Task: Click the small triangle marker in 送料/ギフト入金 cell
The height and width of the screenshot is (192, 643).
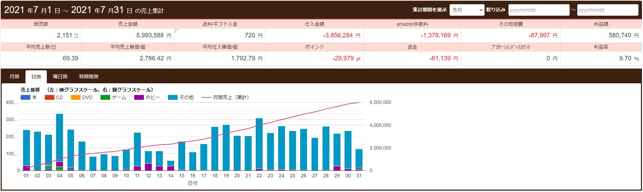Action: (176, 31)
